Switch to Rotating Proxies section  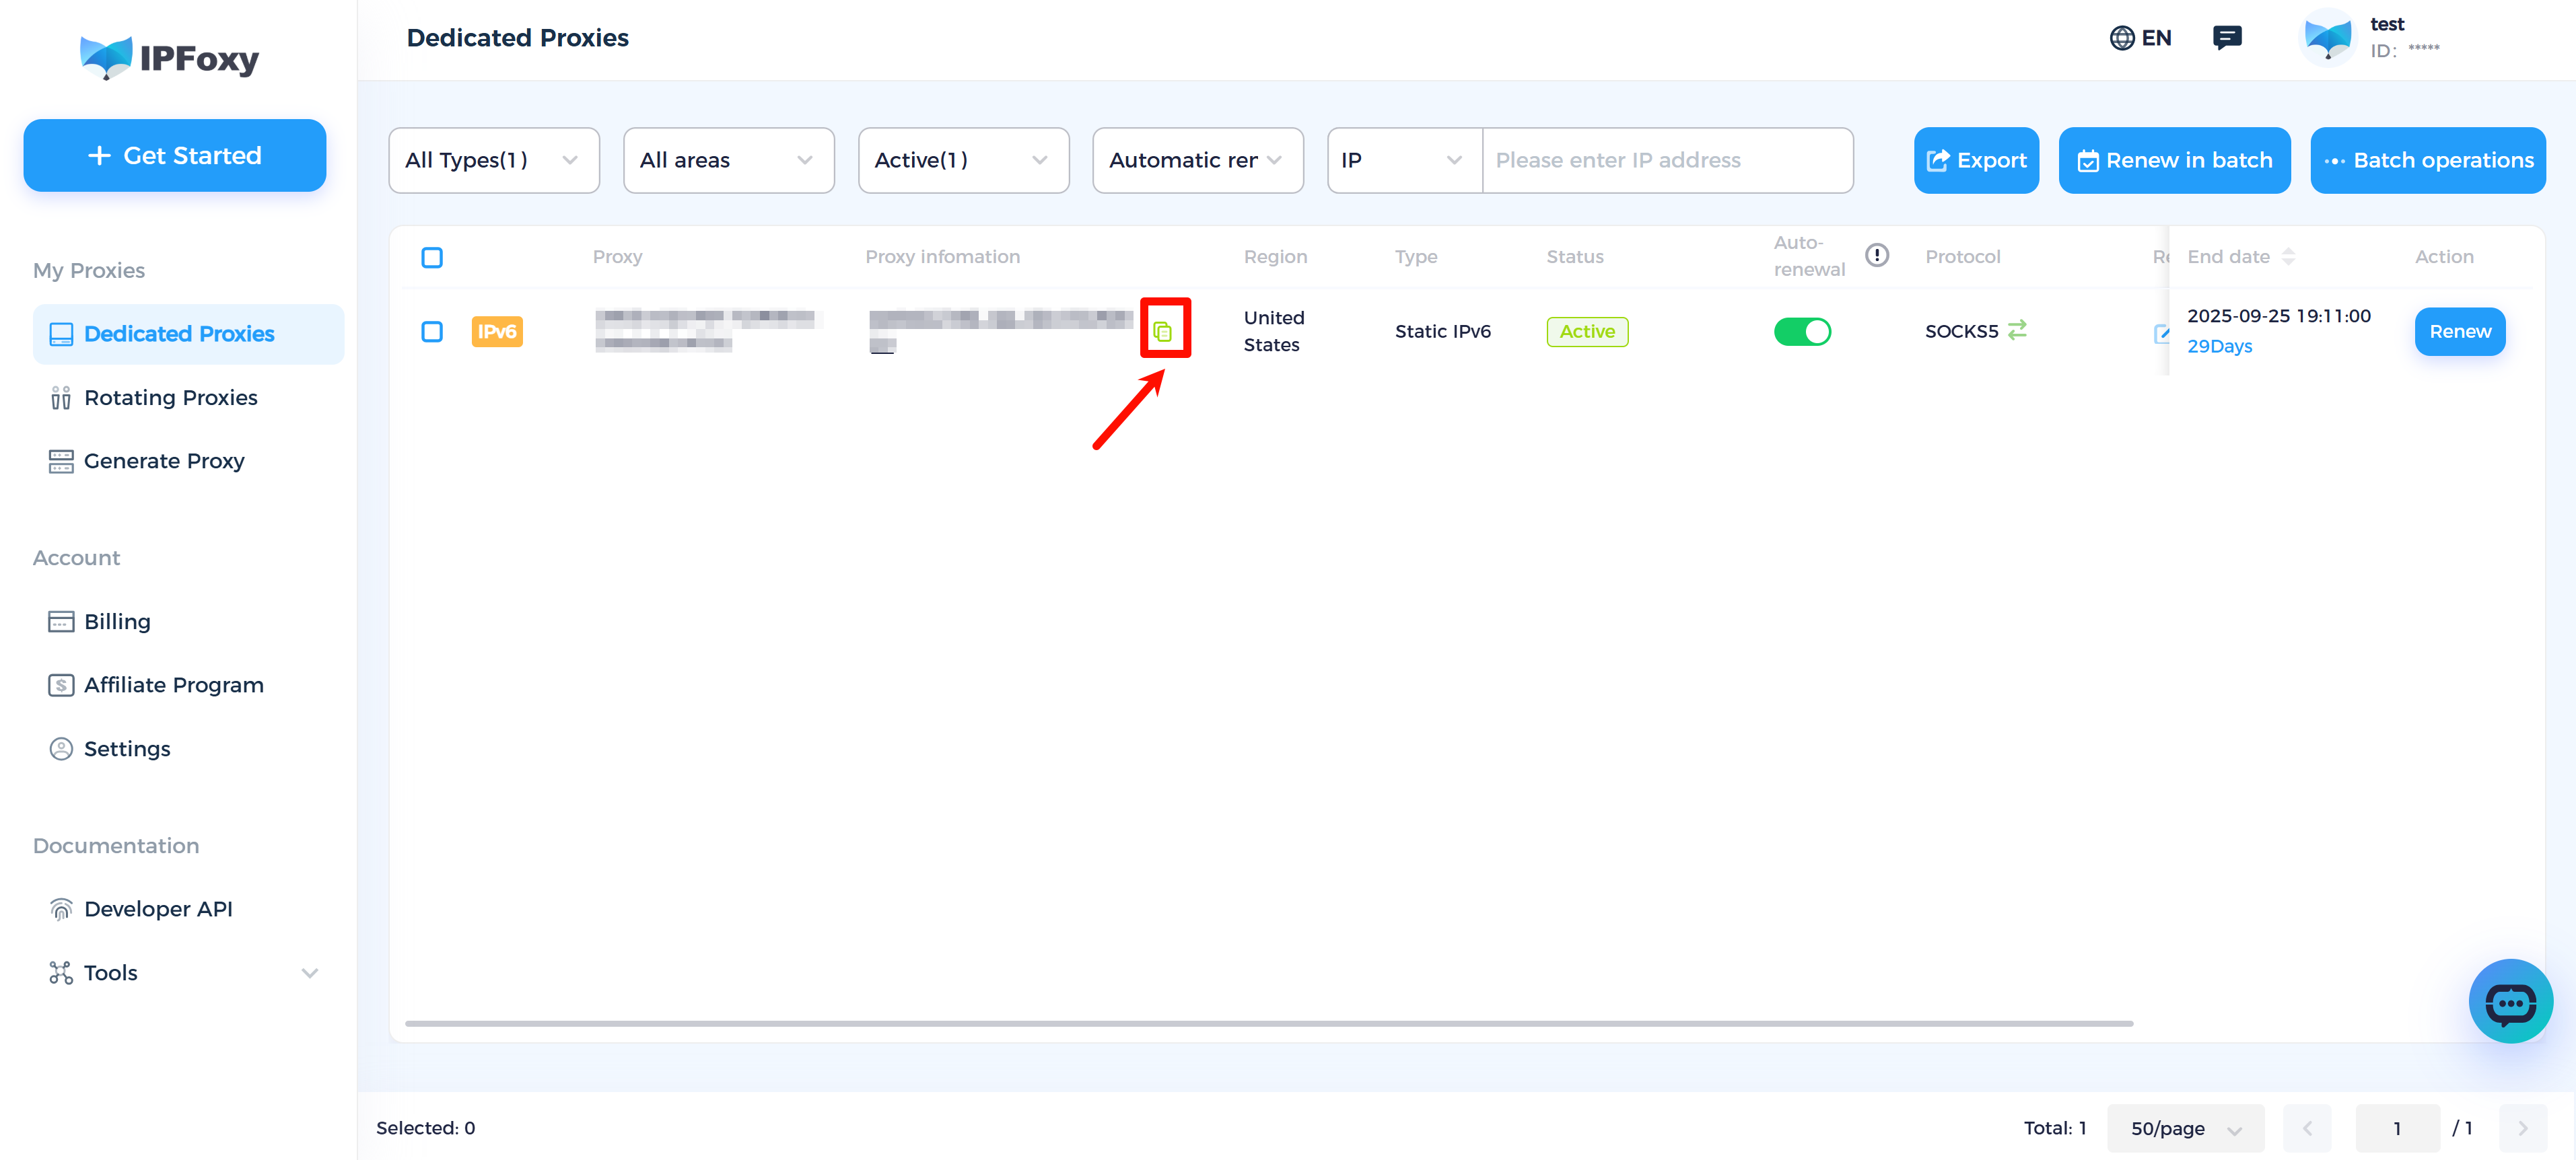[x=170, y=397]
